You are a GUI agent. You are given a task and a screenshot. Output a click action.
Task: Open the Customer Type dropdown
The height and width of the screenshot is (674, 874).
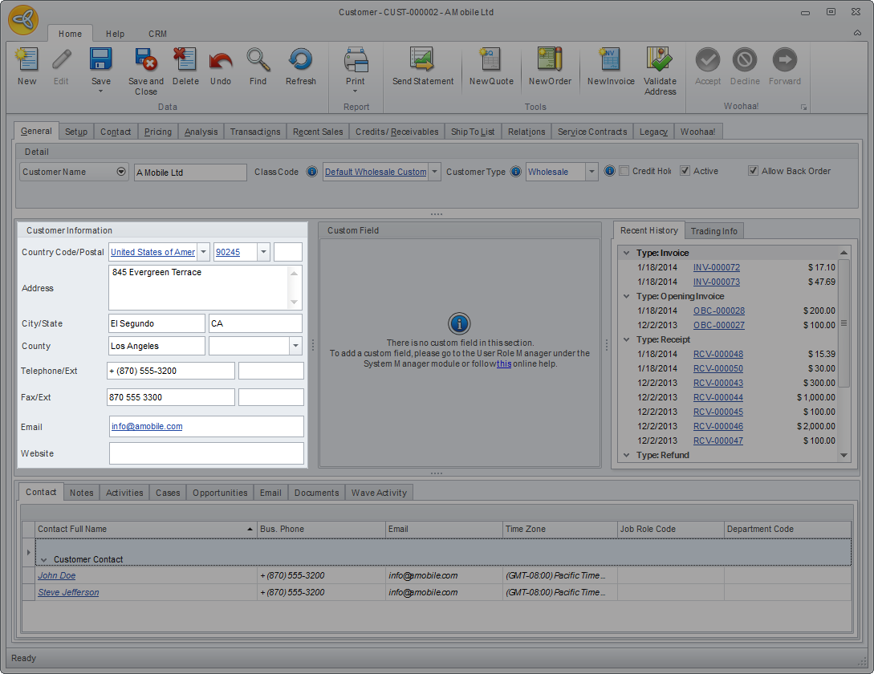pos(591,172)
